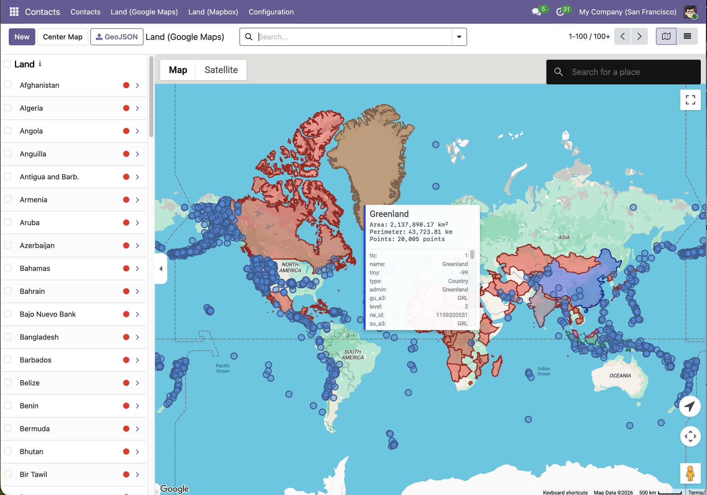
Task: Click the Land list scrollbar
Action: click(x=151, y=96)
